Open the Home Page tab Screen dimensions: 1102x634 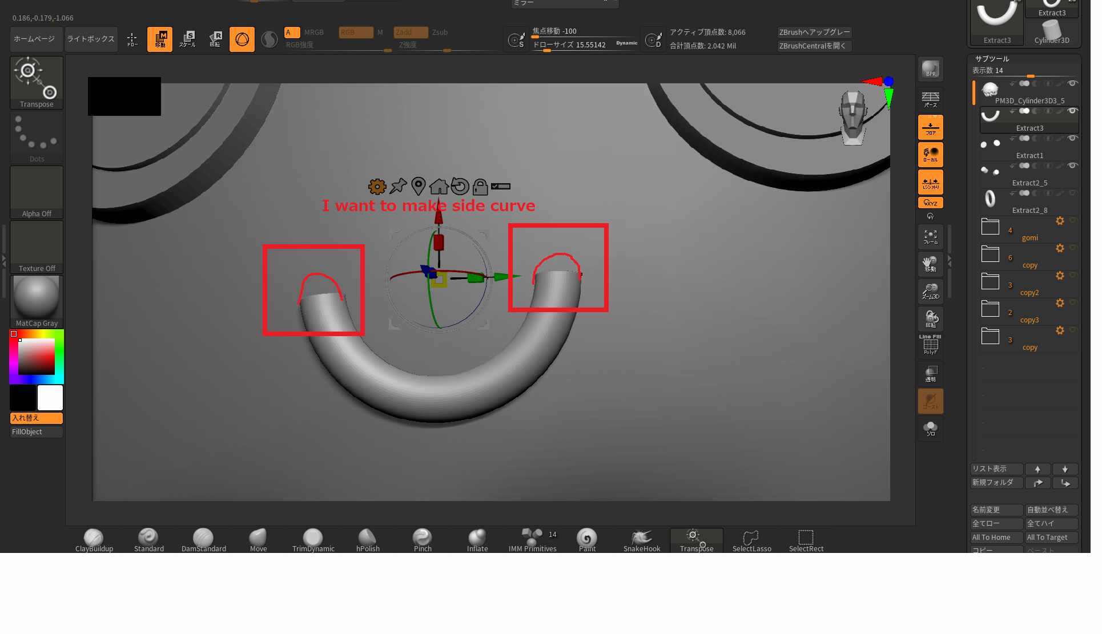[34, 39]
